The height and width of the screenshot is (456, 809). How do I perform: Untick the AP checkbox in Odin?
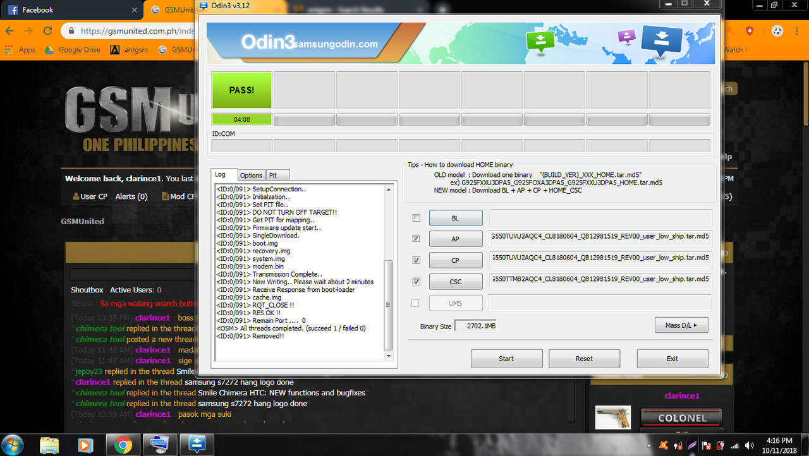pos(416,239)
